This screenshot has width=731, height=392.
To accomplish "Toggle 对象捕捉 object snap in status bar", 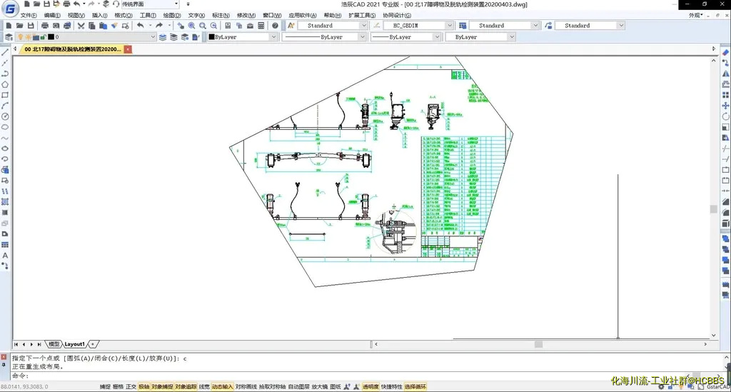I will [162, 387].
